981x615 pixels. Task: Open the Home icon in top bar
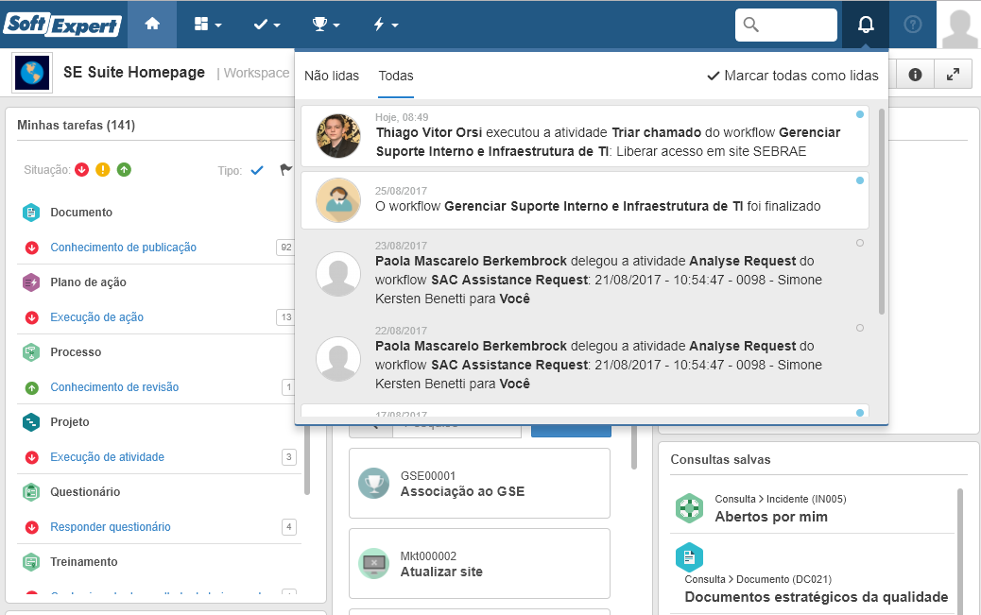[152, 25]
